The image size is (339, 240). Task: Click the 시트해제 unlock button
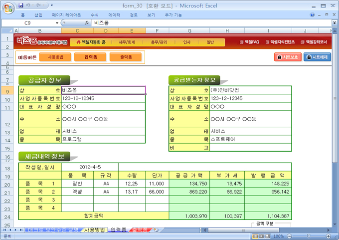[x=318, y=57]
